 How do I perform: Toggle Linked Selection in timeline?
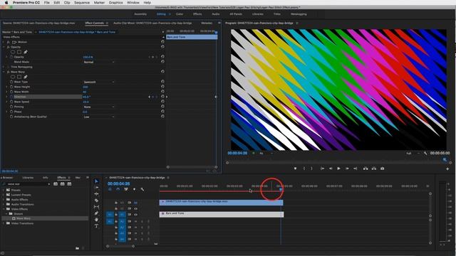[x=126, y=189]
